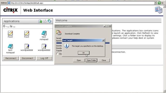Click the Citrix logo

[10, 10]
